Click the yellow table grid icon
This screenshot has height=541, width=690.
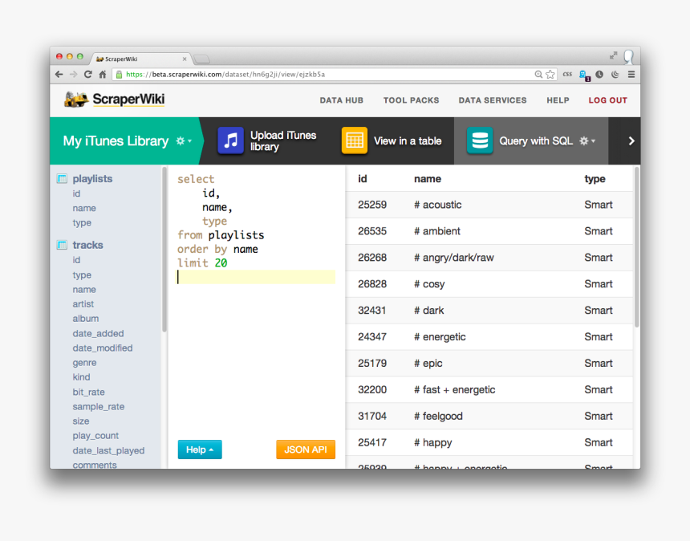[355, 140]
